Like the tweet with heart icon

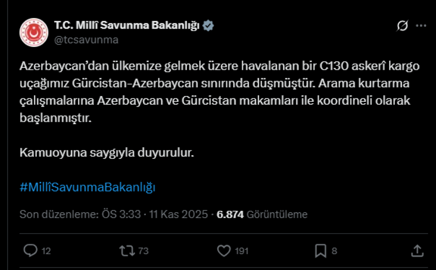[x=223, y=251]
